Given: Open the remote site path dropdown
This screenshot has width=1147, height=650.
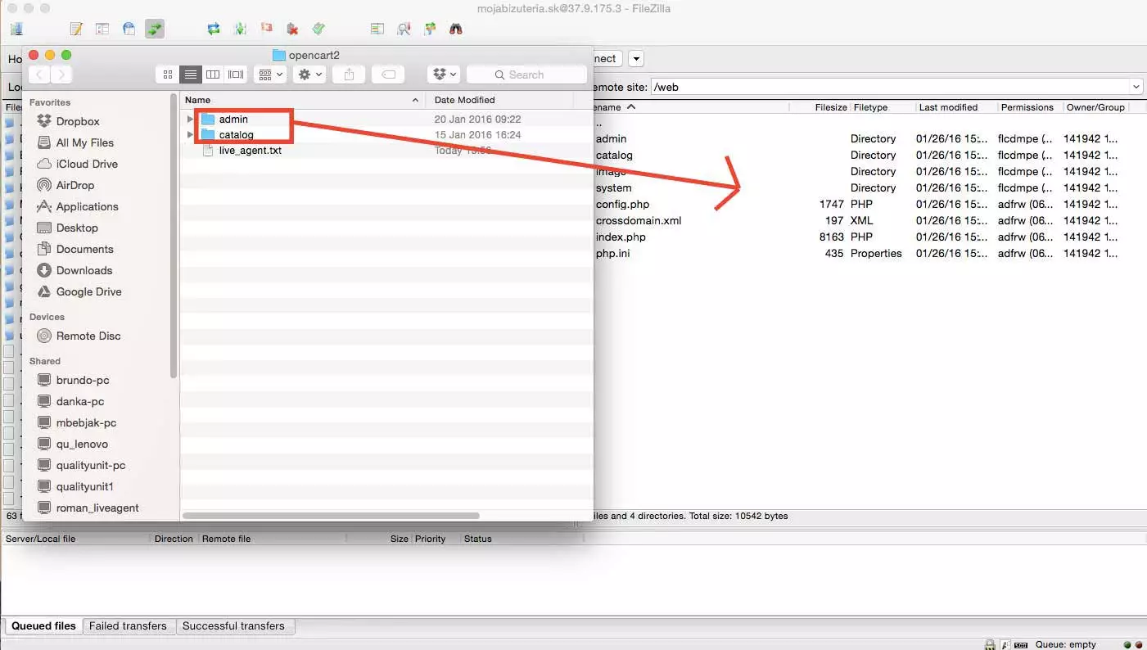Looking at the screenshot, I should pyautogui.click(x=1138, y=86).
